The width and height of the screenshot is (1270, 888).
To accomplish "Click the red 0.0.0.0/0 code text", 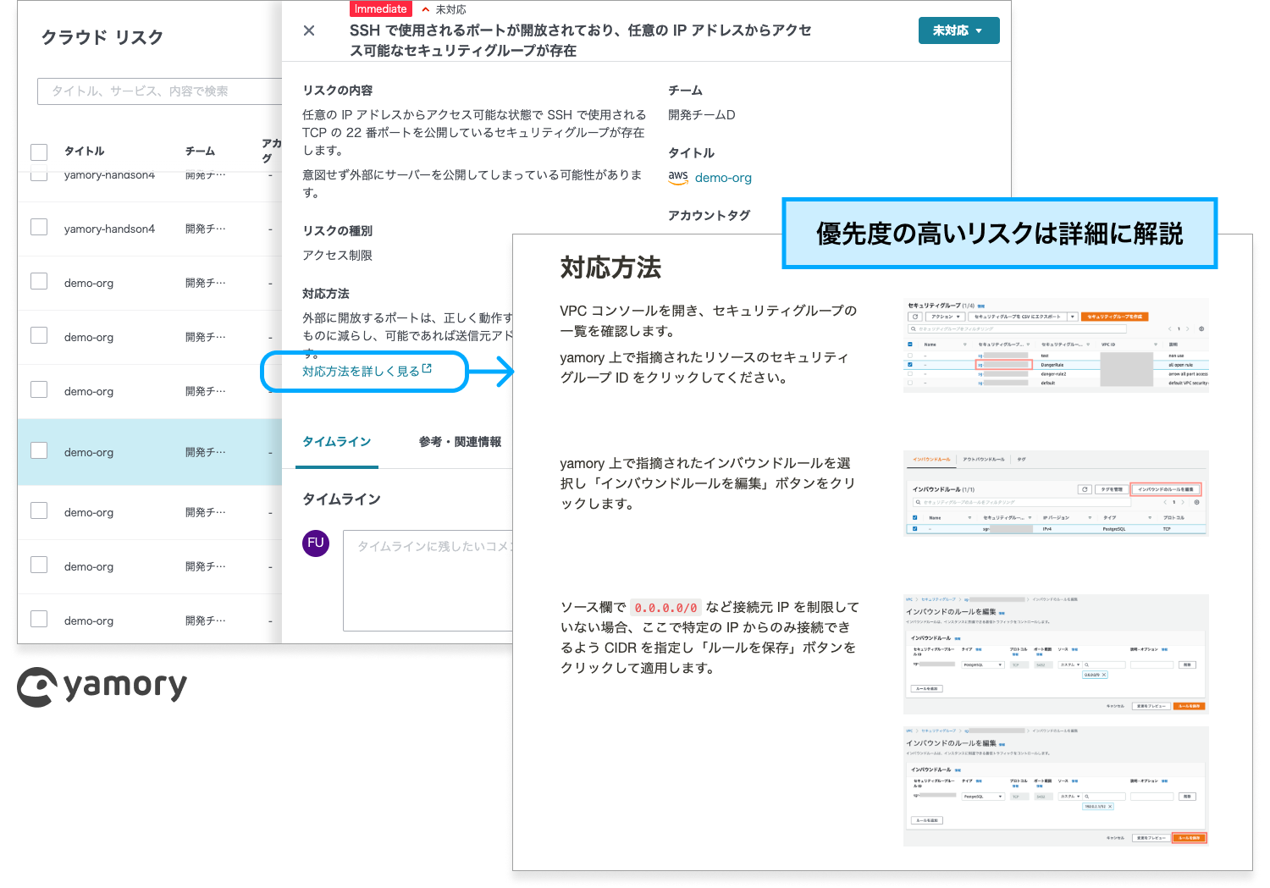I will point(666,608).
